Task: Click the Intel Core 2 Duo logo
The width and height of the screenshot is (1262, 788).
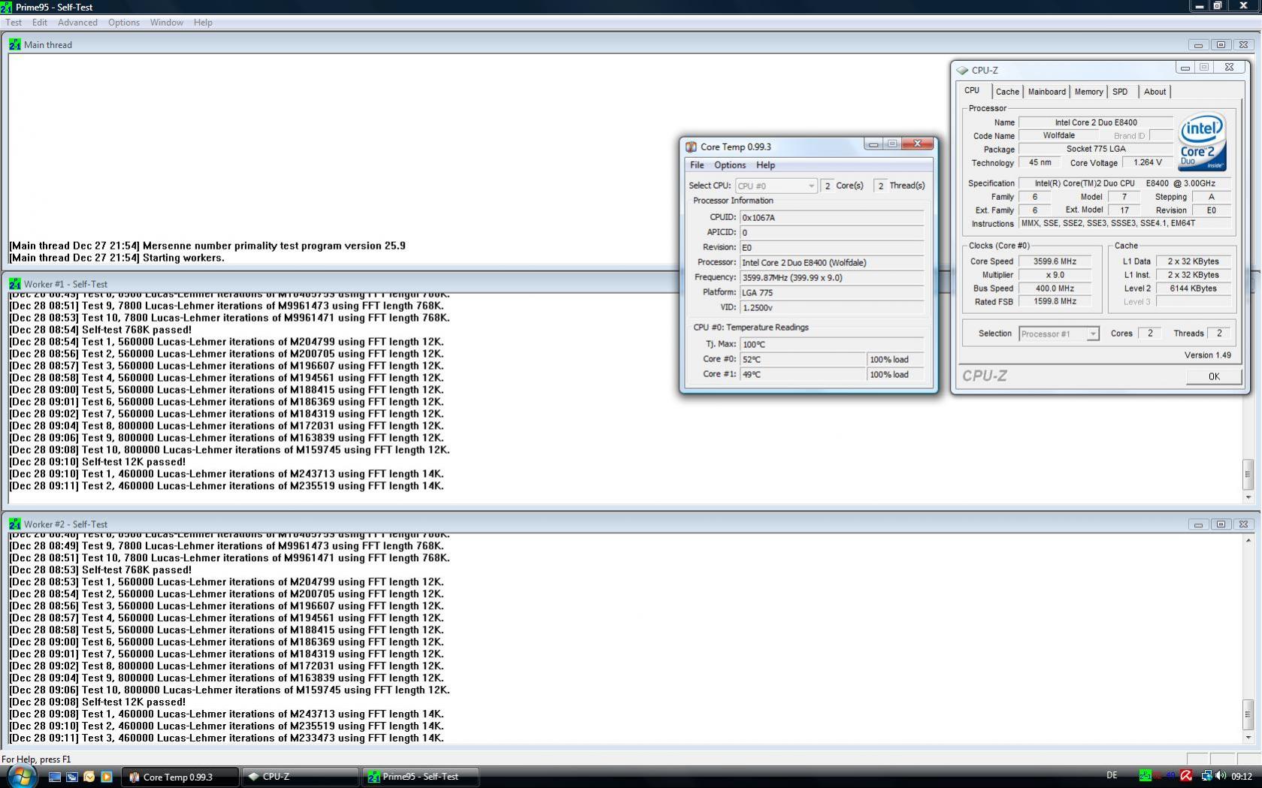Action: pyautogui.click(x=1202, y=141)
